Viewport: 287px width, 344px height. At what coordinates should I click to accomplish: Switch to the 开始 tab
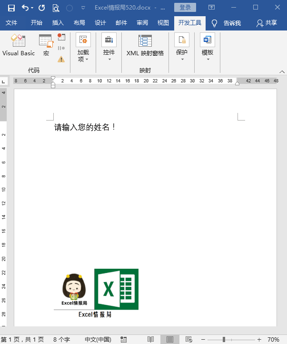tap(36, 22)
